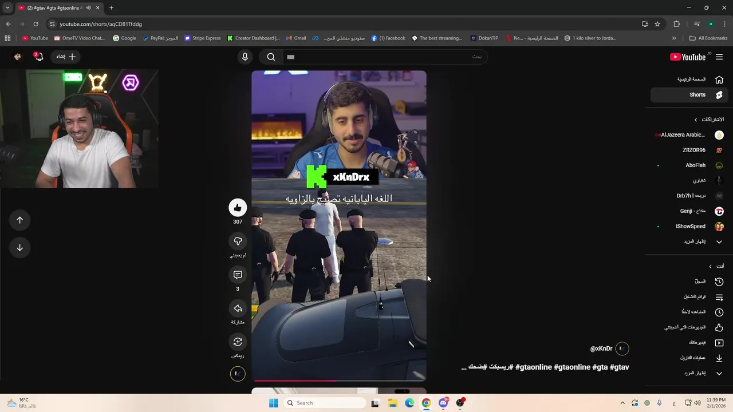
Task: Start voice search with the microphone
Action: click(x=245, y=57)
